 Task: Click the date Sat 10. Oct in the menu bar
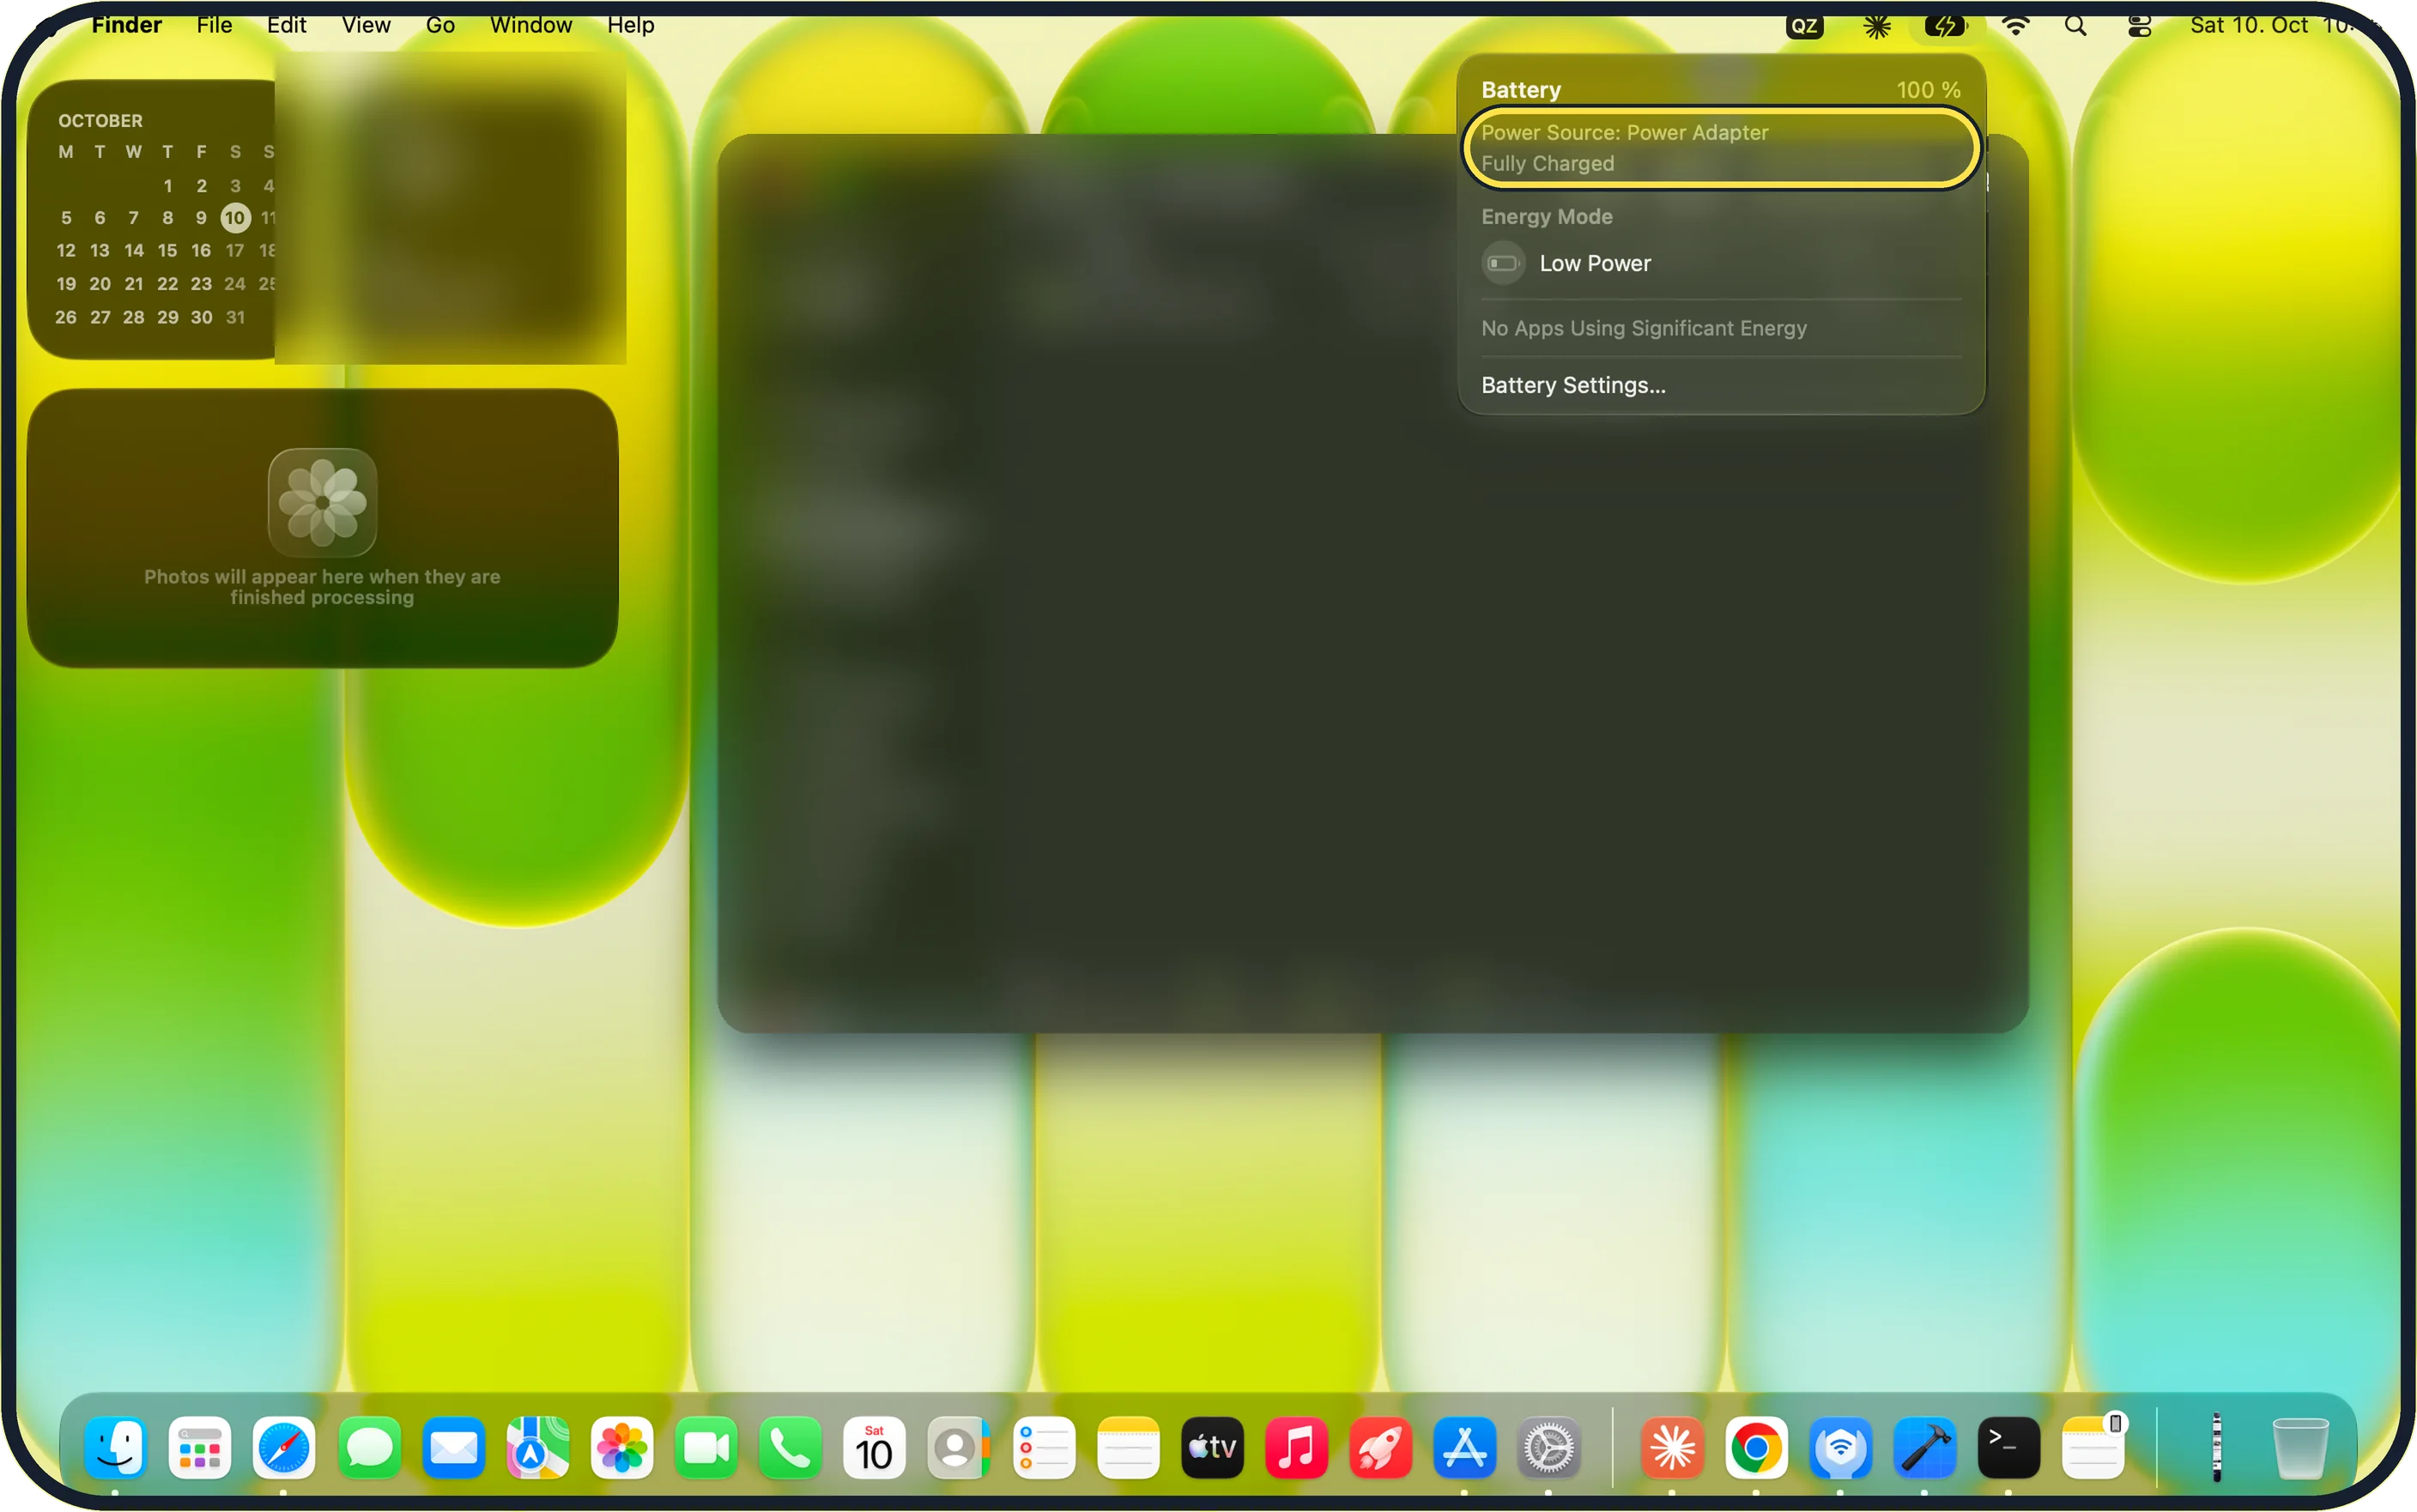coord(2249,25)
